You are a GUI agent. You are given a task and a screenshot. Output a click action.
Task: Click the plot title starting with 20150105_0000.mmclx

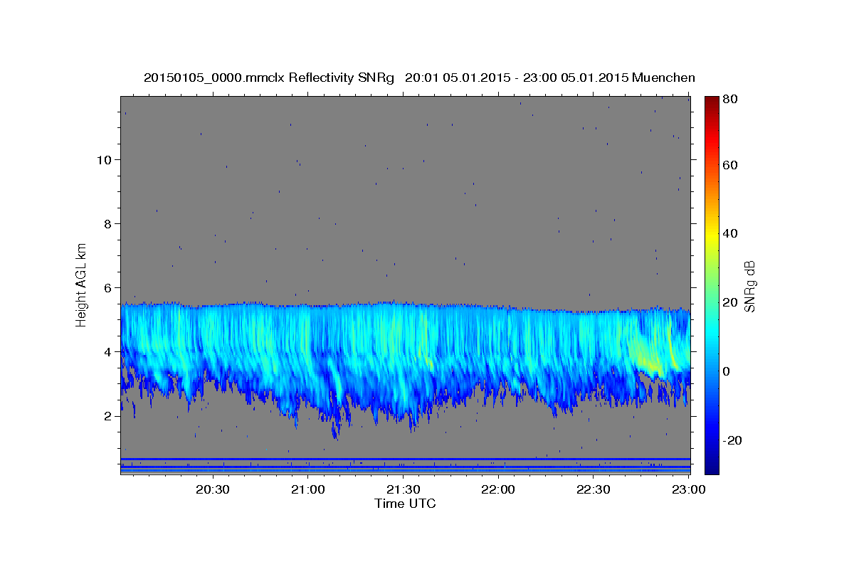[419, 78]
